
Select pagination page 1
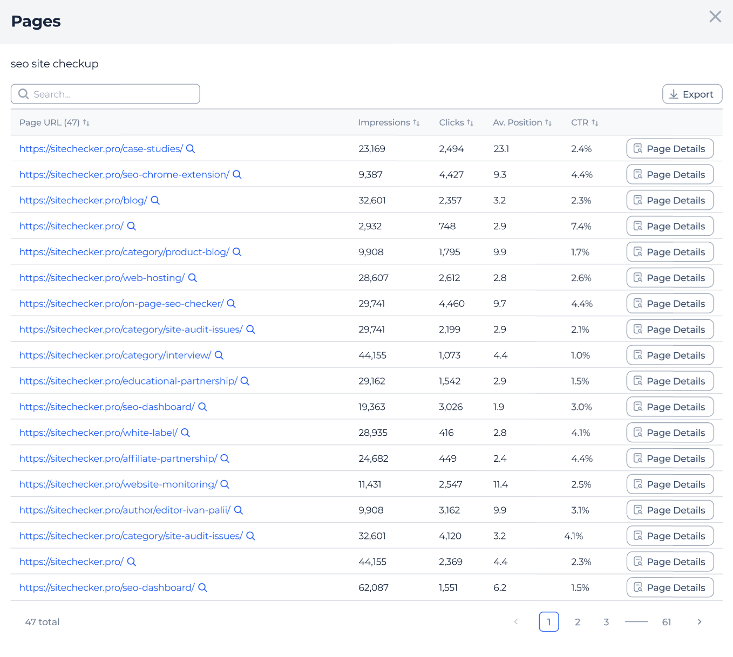click(x=549, y=622)
